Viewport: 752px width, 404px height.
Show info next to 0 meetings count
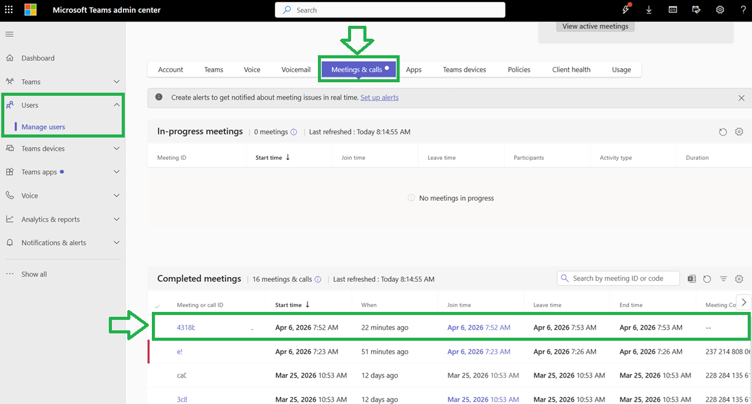(x=294, y=132)
